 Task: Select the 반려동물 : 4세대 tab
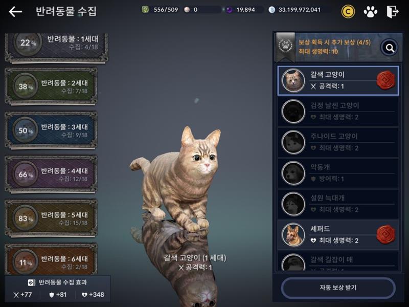click(x=51, y=174)
